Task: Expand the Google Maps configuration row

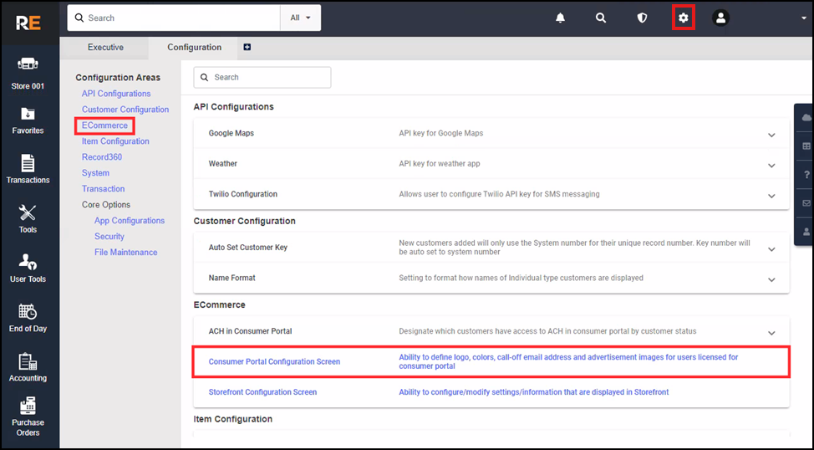Action: (771, 134)
